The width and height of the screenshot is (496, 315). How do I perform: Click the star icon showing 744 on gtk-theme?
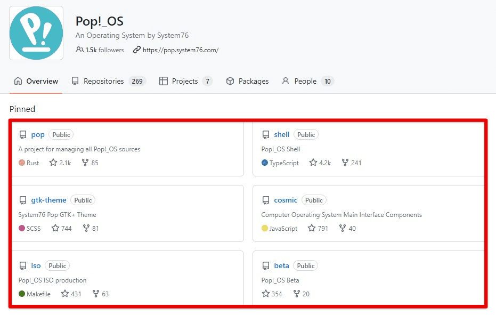pyautogui.click(x=55, y=228)
